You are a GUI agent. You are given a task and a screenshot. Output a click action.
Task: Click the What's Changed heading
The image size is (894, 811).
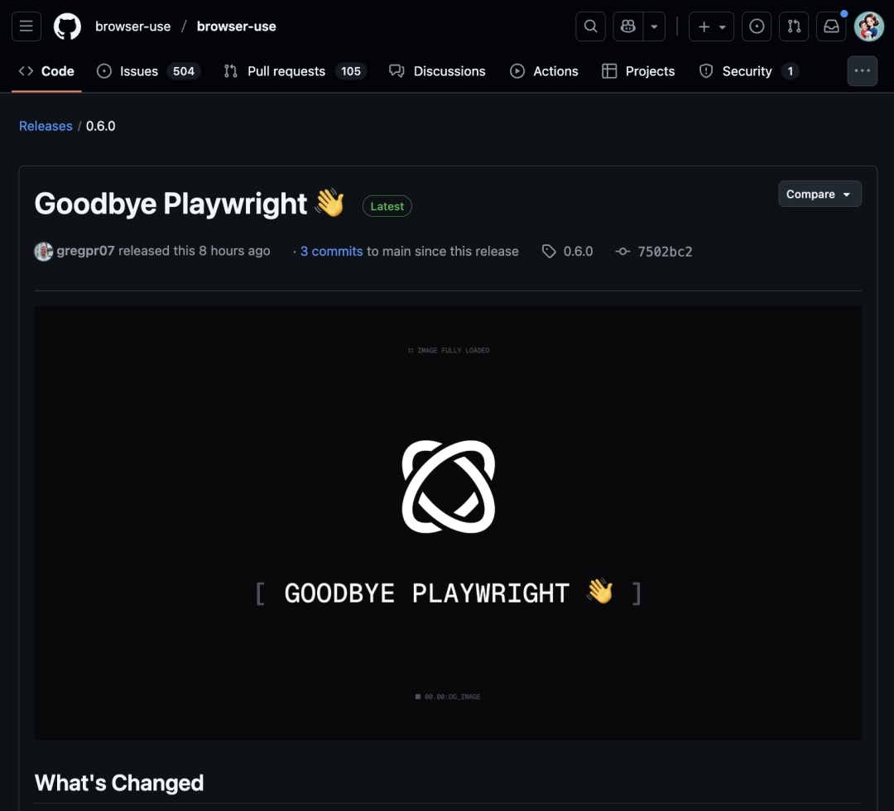(x=119, y=783)
